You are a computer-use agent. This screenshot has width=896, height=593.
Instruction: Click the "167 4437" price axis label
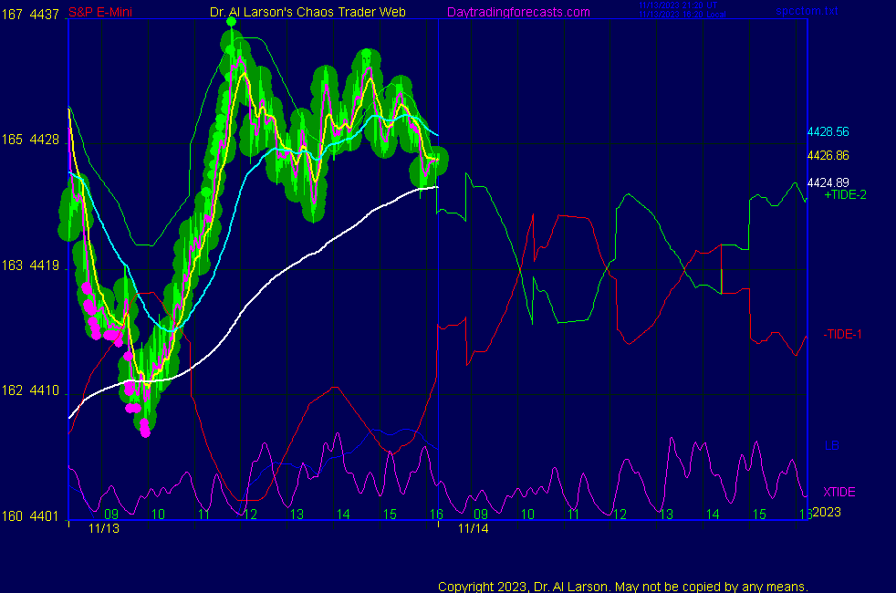30,15
